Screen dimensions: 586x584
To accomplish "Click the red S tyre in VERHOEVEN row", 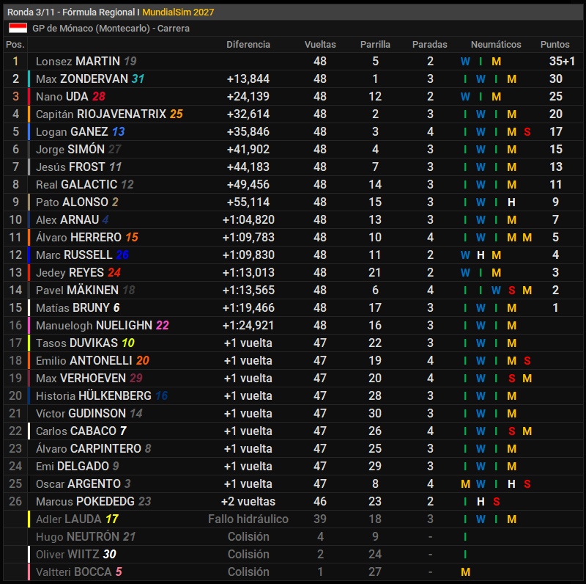I will [511, 378].
